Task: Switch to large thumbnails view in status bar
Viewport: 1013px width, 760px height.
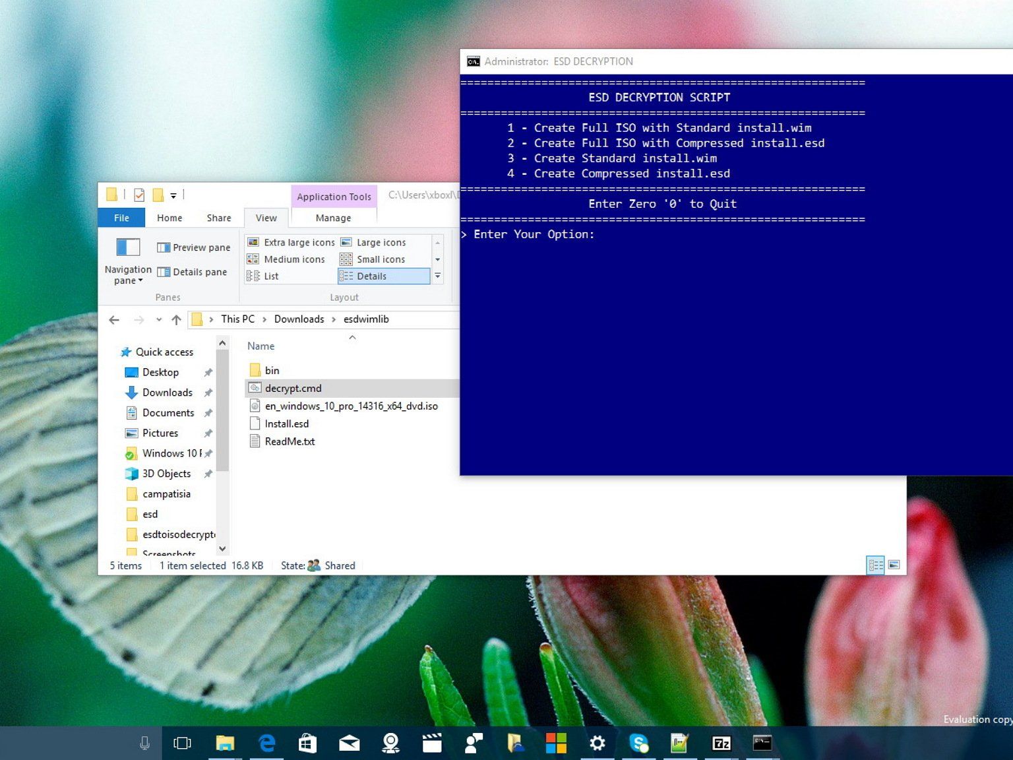Action: click(x=894, y=565)
